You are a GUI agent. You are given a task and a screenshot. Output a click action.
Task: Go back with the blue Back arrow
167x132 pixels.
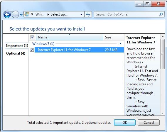[x=7, y=14]
